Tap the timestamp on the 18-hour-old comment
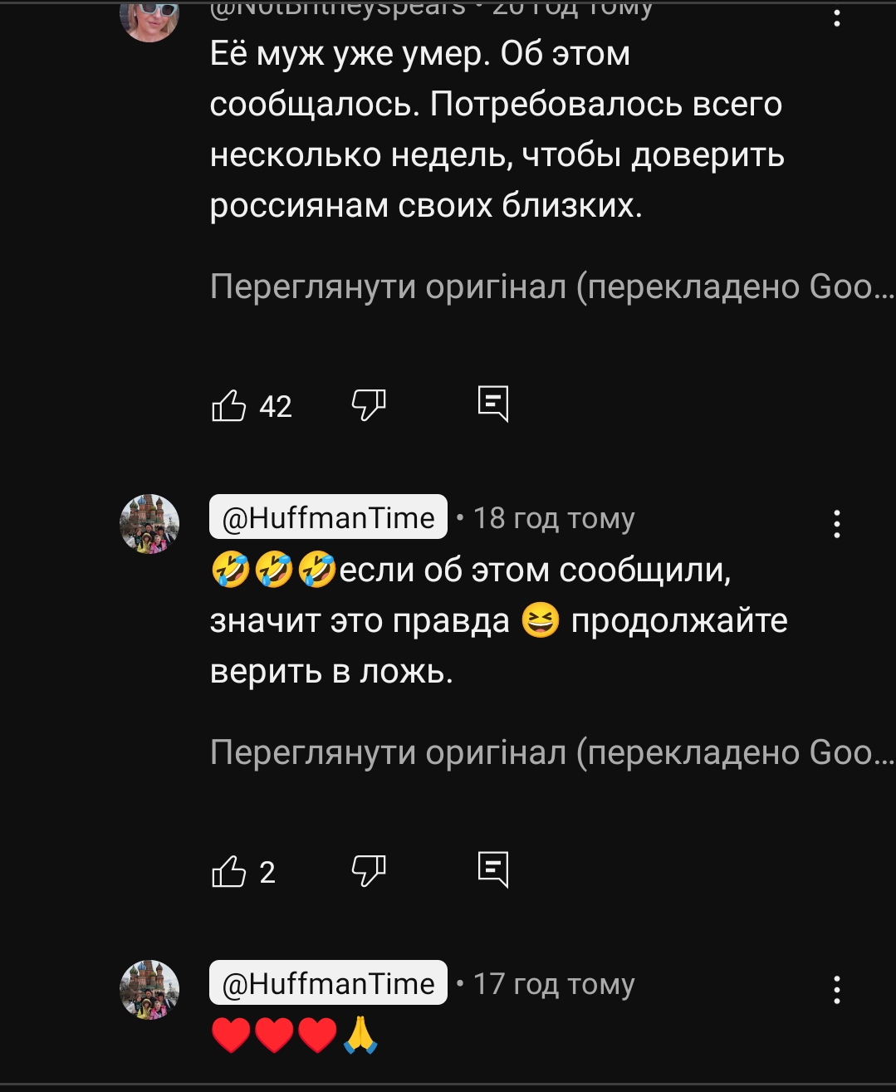Screen dimensions: 896x1092 [x=554, y=518]
